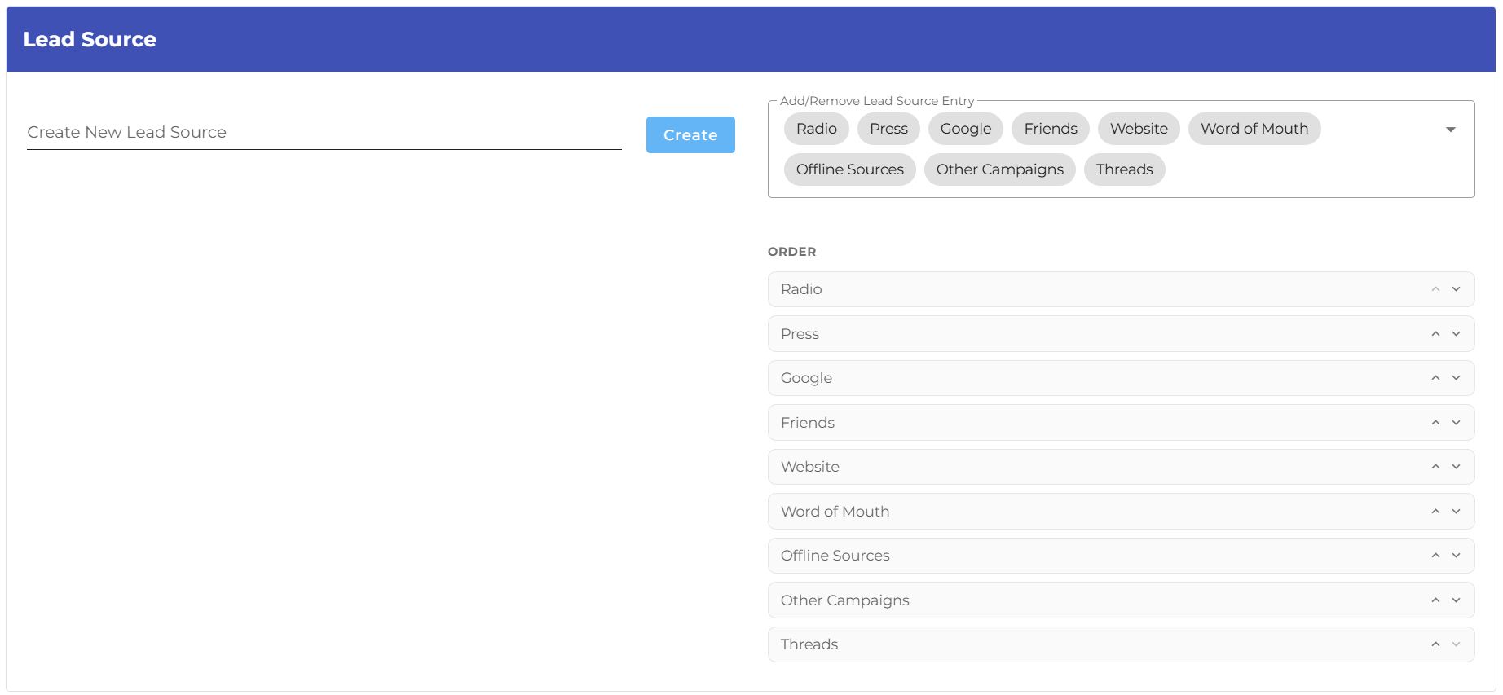The width and height of the screenshot is (1503, 695).
Task: Move Word of Mouth down
Action: (1456, 512)
